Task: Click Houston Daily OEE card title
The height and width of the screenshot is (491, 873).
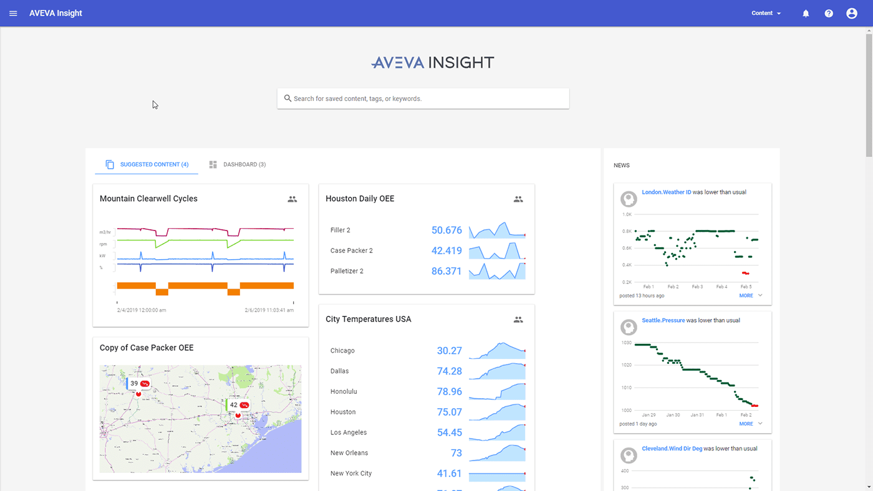Action: click(360, 199)
